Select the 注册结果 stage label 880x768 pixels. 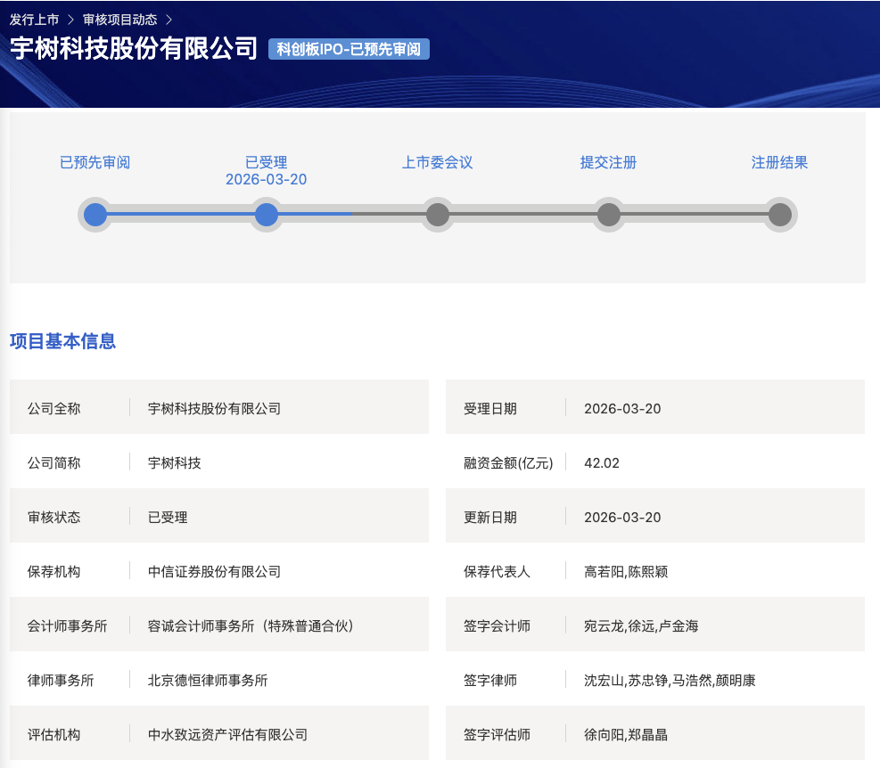tap(778, 162)
